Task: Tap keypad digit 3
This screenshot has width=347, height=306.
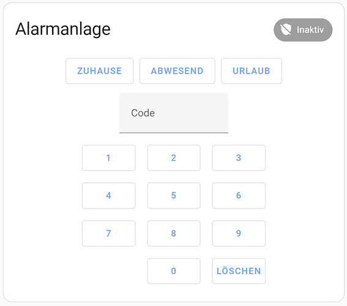Action: [239, 158]
